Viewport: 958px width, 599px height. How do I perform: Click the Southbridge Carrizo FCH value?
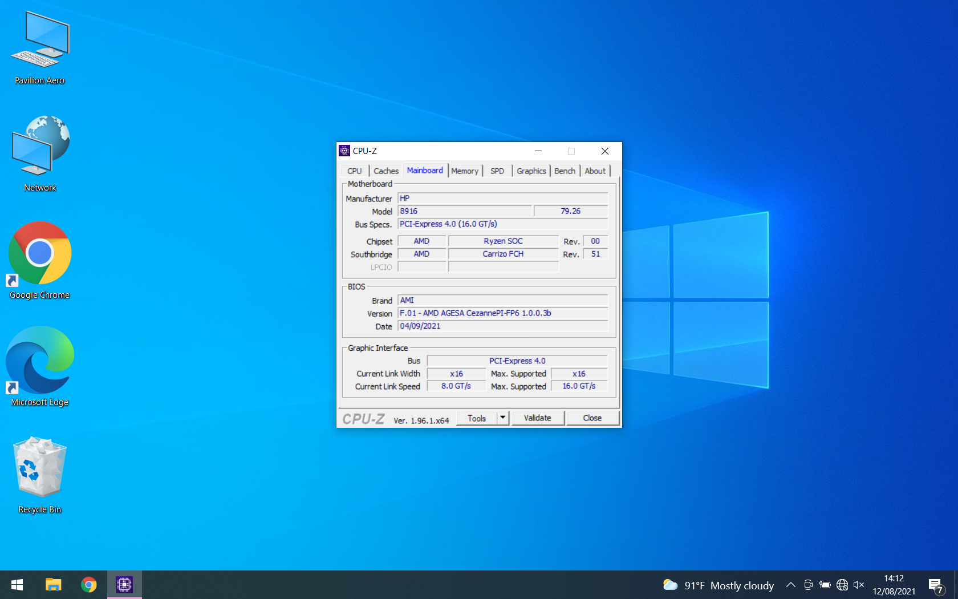point(504,254)
